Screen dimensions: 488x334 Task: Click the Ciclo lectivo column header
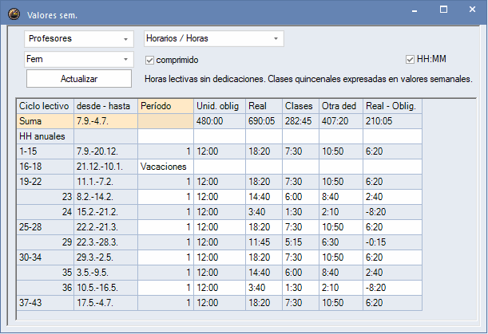(x=45, y=106)
